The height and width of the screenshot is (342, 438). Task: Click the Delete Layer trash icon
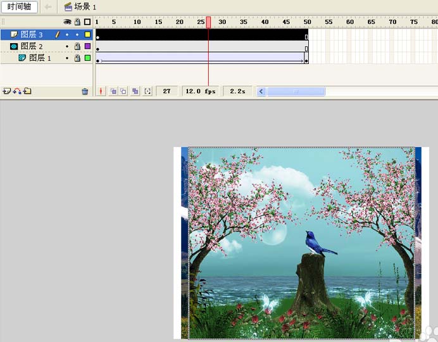85,91
